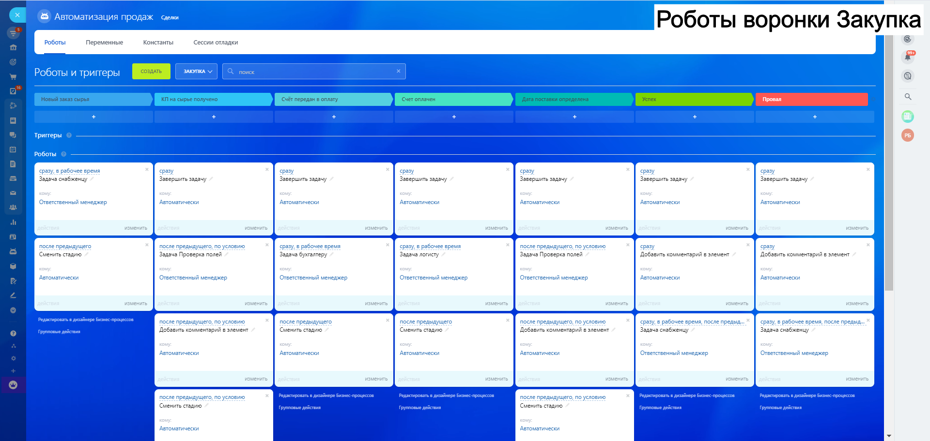Open business process designer under Новый заказ сырья
This screenshot has width=930, height=441.
tap(86, 320)
